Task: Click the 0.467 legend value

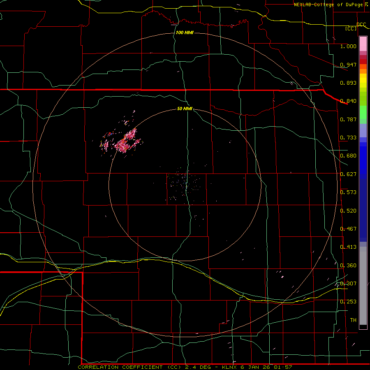Action: tap(348, 229)
